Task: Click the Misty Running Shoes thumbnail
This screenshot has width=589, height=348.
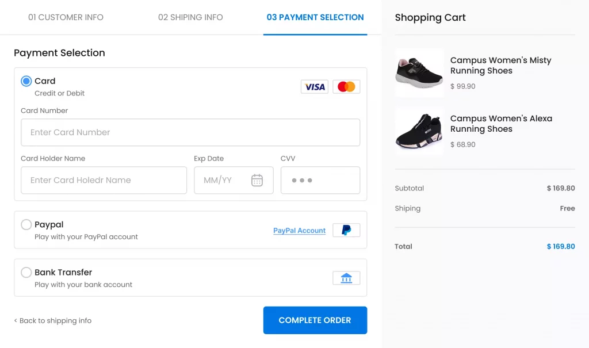Action: [x=419, y=73]
